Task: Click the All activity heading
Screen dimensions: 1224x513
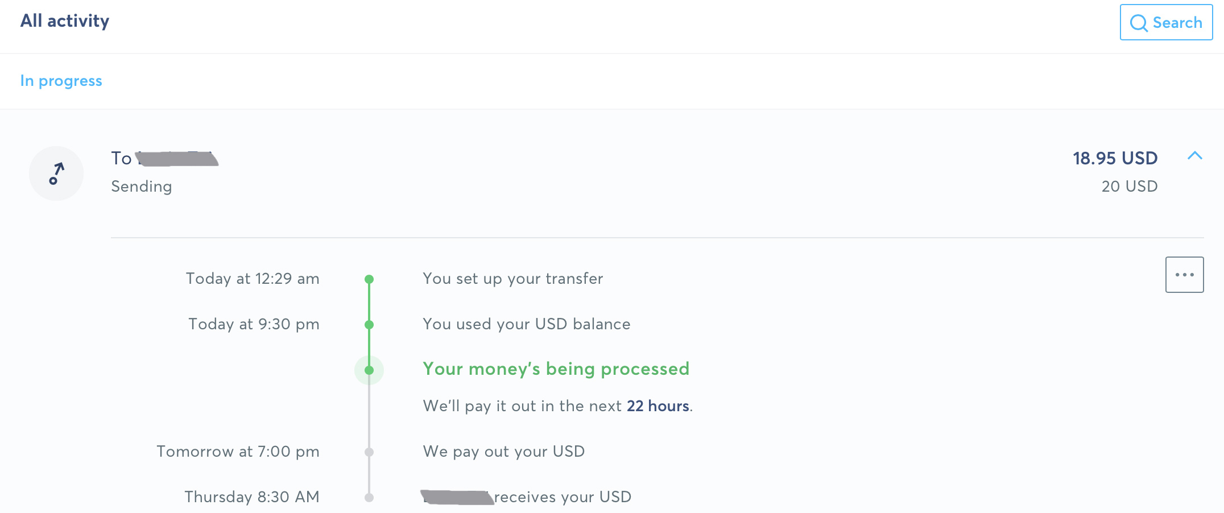Action: coord(65,21)
